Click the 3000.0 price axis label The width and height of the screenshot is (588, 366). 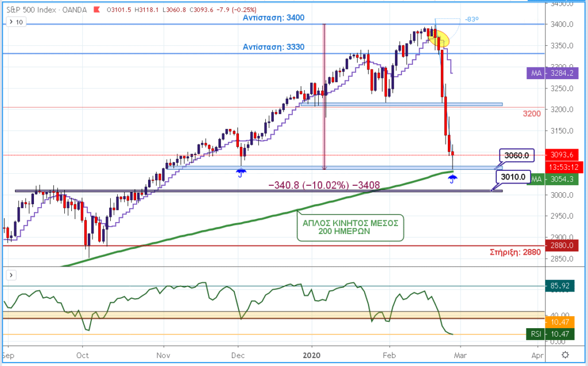point(562,195)
